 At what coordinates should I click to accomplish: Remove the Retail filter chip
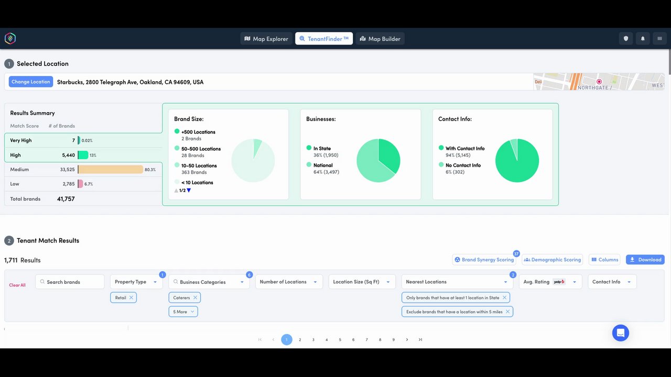tap(131, 297)
